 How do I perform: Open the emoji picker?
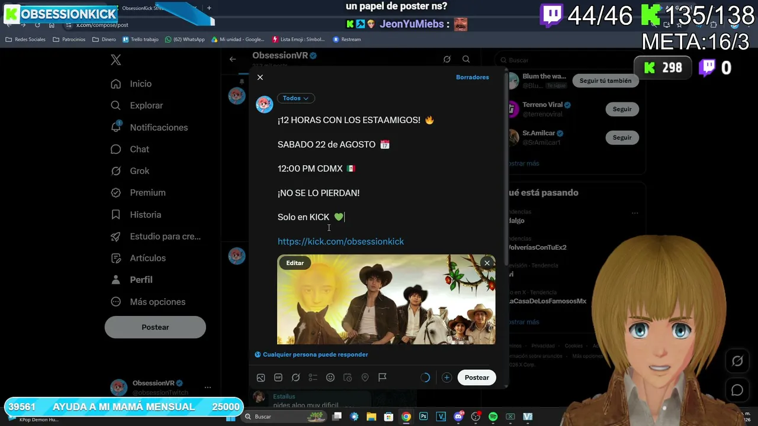(330, 377)
